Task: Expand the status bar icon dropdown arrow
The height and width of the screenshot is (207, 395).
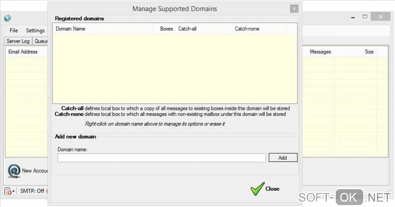Action: pyautogui.click(x=14, y=191)
